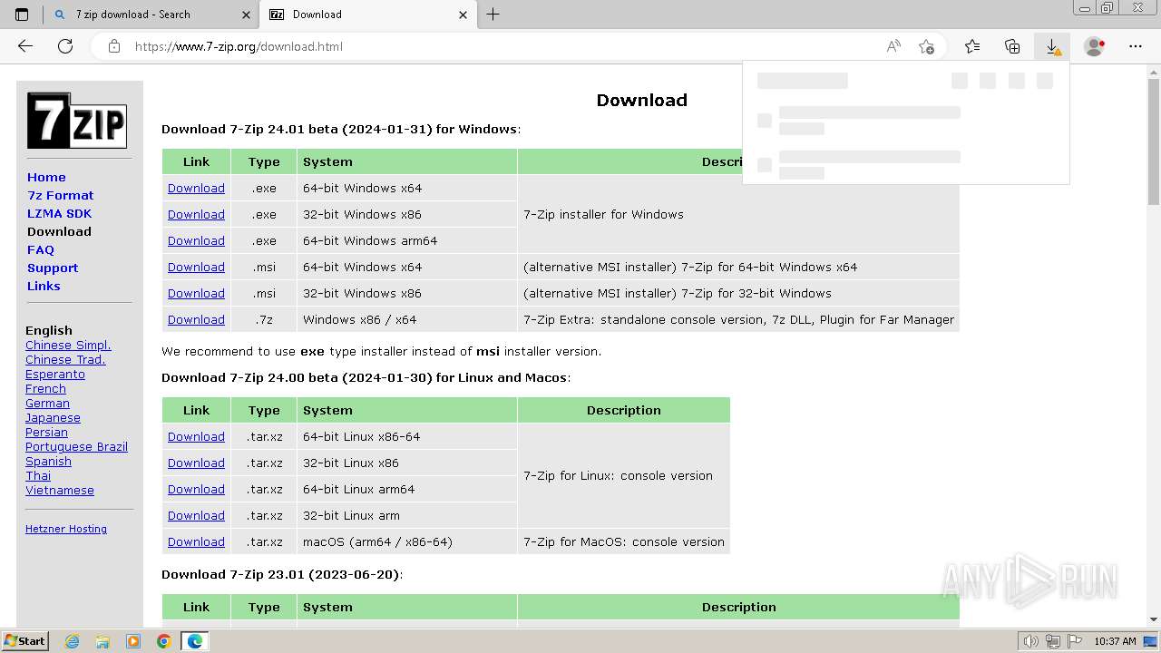Open the Support page
1161x653 pixels.
(x=53, y=268)
